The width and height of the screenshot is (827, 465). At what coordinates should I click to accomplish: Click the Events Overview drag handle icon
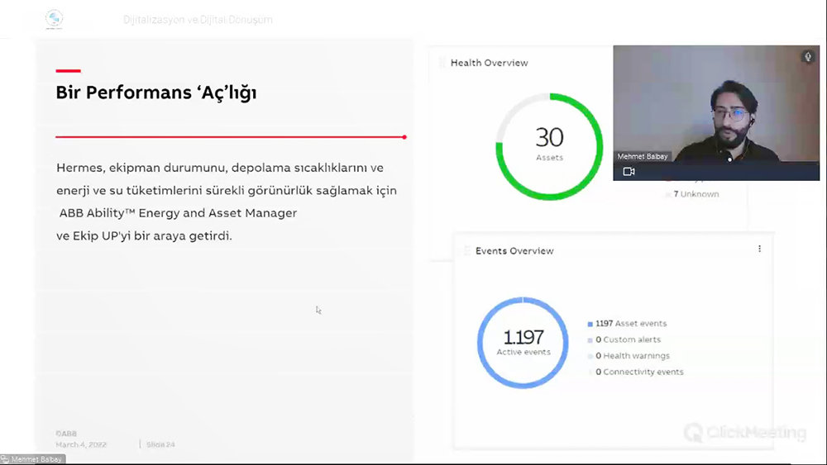click(466, 250)
